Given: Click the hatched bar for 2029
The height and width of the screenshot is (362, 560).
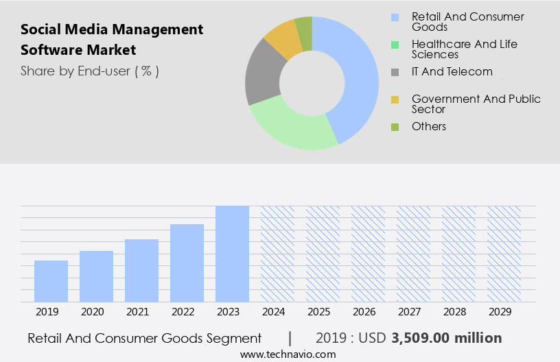Looking at the screenshot, I should 504,254.
